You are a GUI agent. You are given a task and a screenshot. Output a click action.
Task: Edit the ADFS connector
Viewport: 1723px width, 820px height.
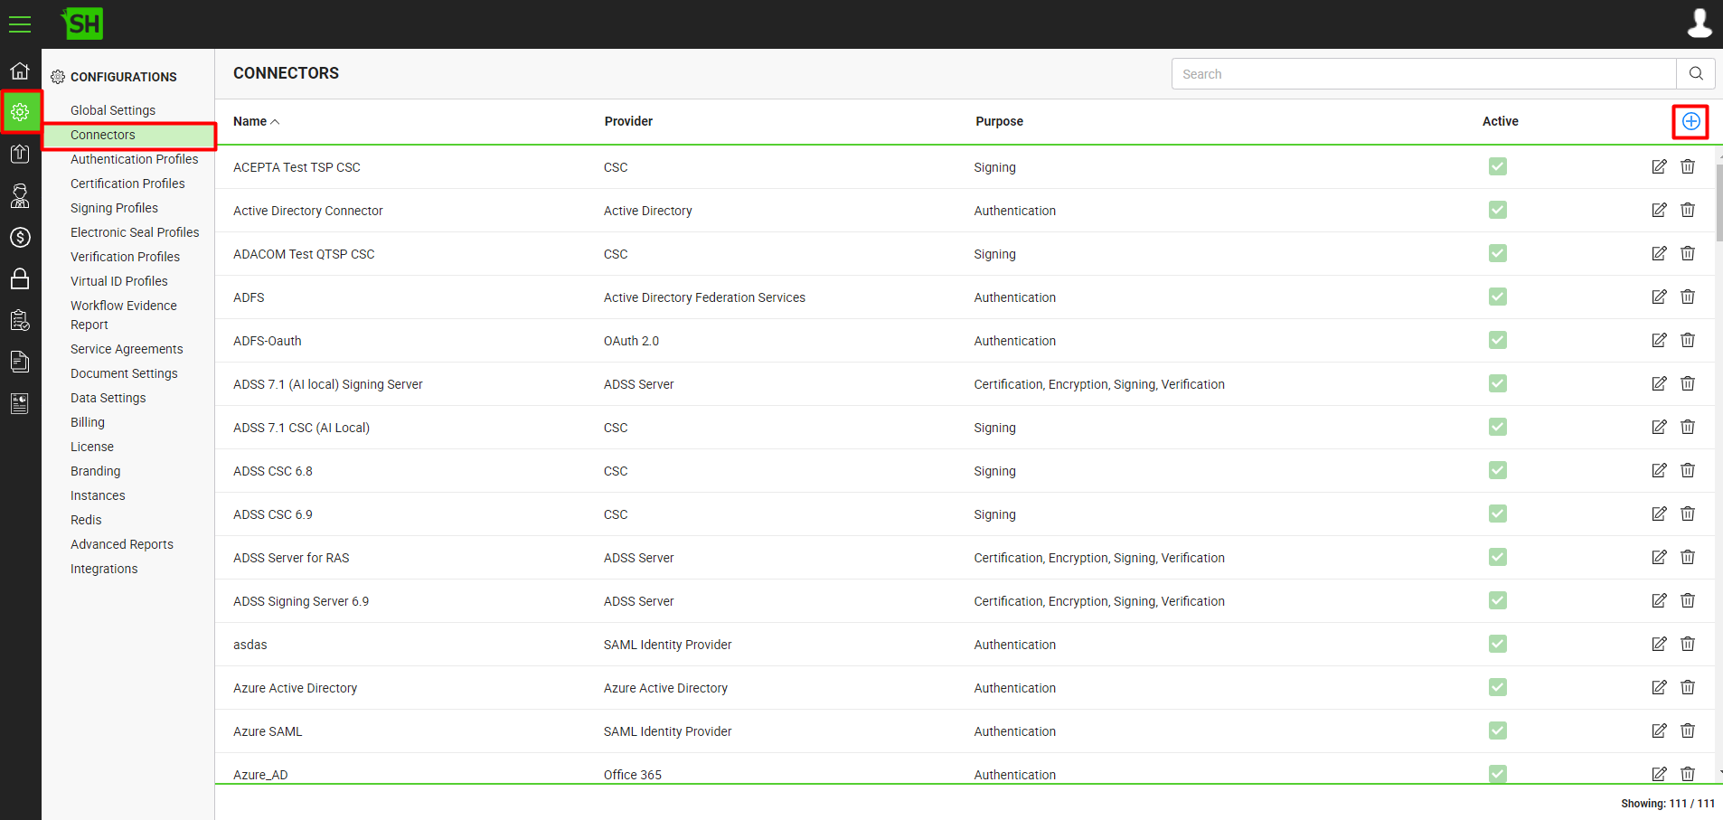point(1659,297)
